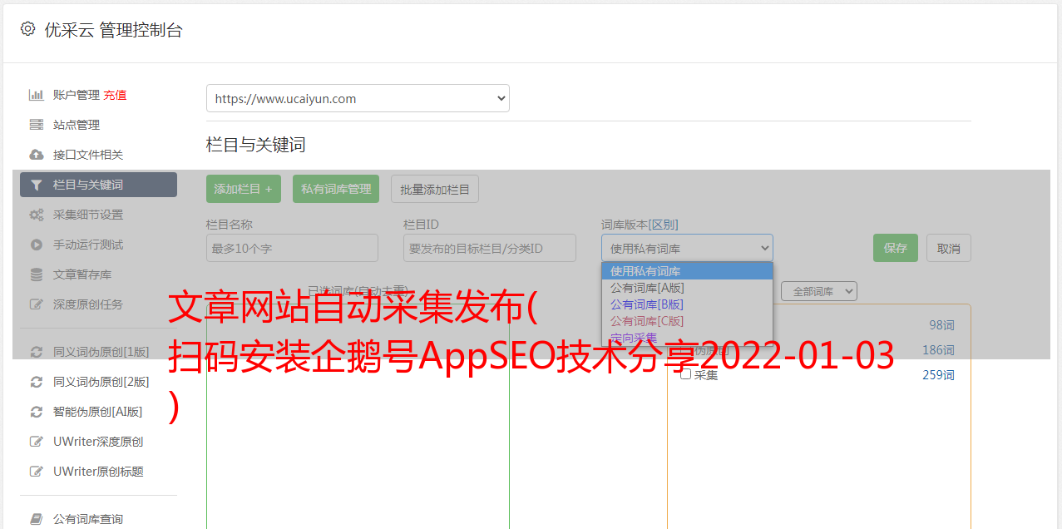
Task: Click the green 保存 button
Action: click(896, 248)
